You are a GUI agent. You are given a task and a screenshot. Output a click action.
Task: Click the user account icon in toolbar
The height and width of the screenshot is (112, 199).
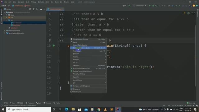pos(124,6)
